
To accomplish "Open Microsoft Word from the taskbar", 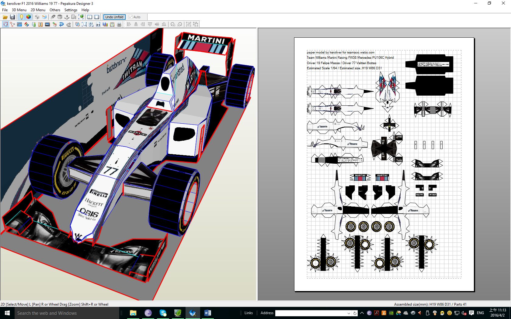I will tap(208, 313).
